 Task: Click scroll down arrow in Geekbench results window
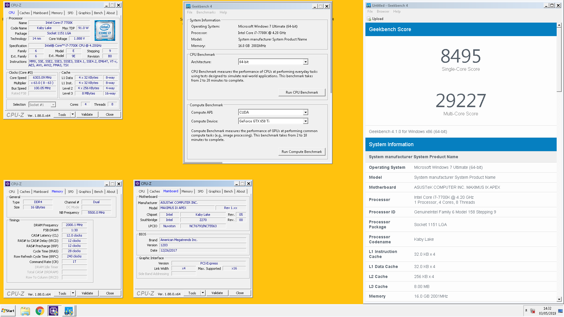[559, 299]
